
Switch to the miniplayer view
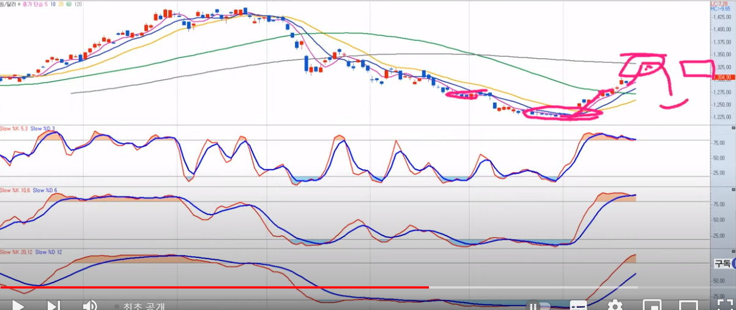[652, 305]
